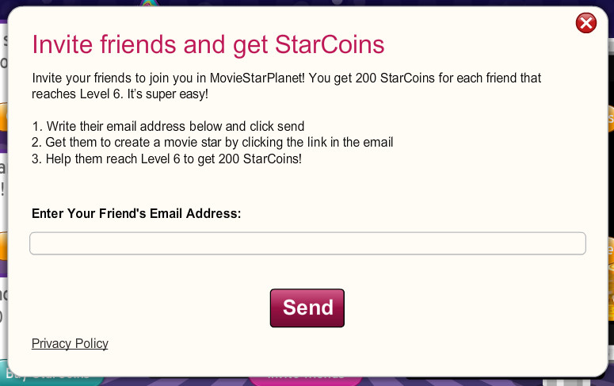Screen dimensions: 614x386
Task: Click the partially hidden Buy StarCoins button
Action: click(x=48, y=377)
